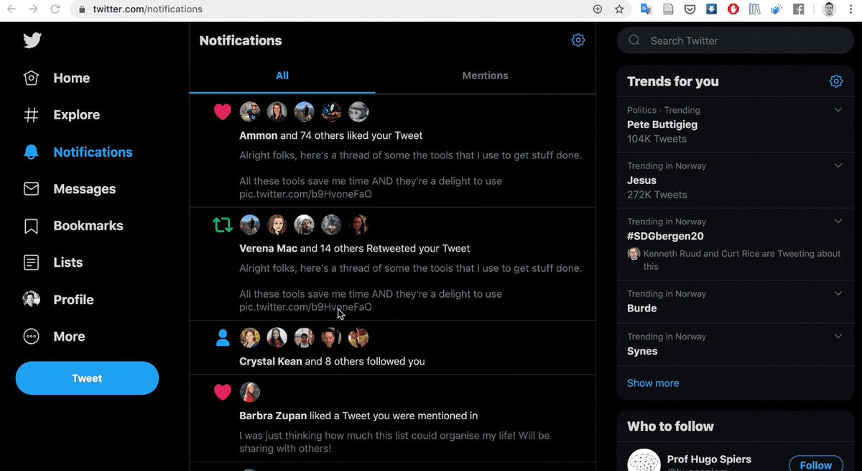Image resolution: width=862 pixels, height=471 pixels.
Task: Click the browser forward arrow
Action: pyautogui.click(x=34, y=9)
